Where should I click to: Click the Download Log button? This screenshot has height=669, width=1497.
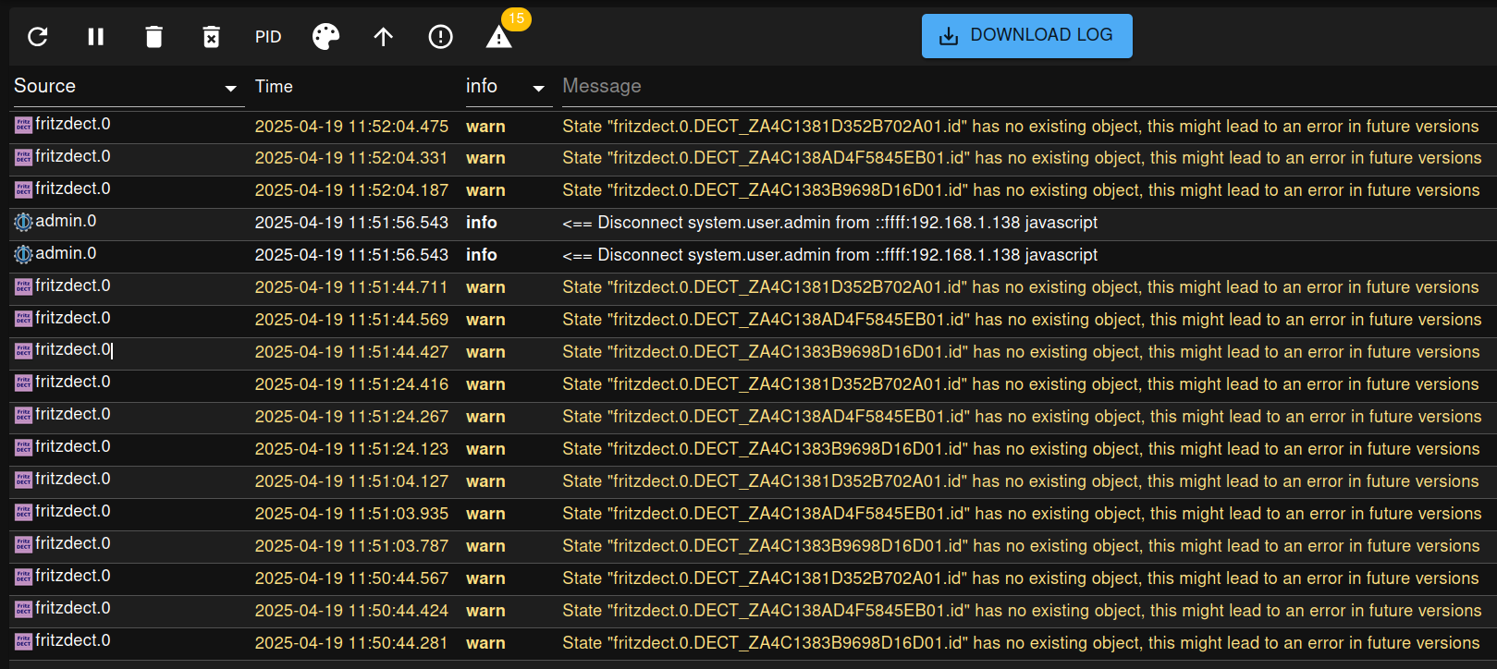tap(1026, 36)
